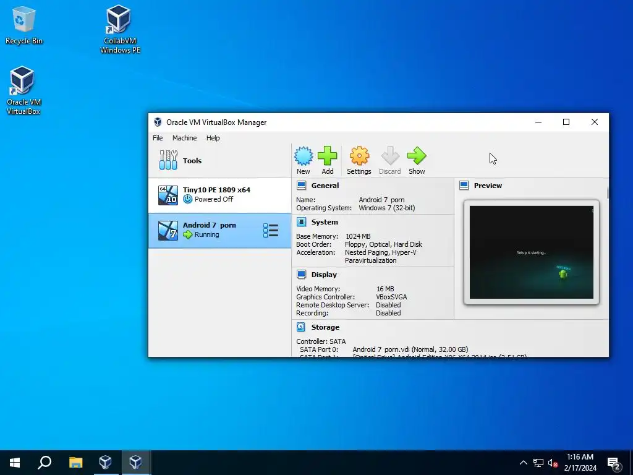
Task: Open the General settings heading link
Action: (325, 186)
